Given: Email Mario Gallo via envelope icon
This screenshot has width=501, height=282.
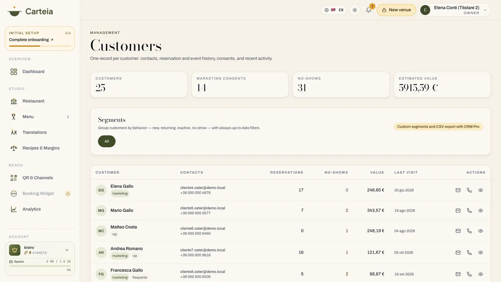Looking at the screenshot, I should click(x=458, y=211).
